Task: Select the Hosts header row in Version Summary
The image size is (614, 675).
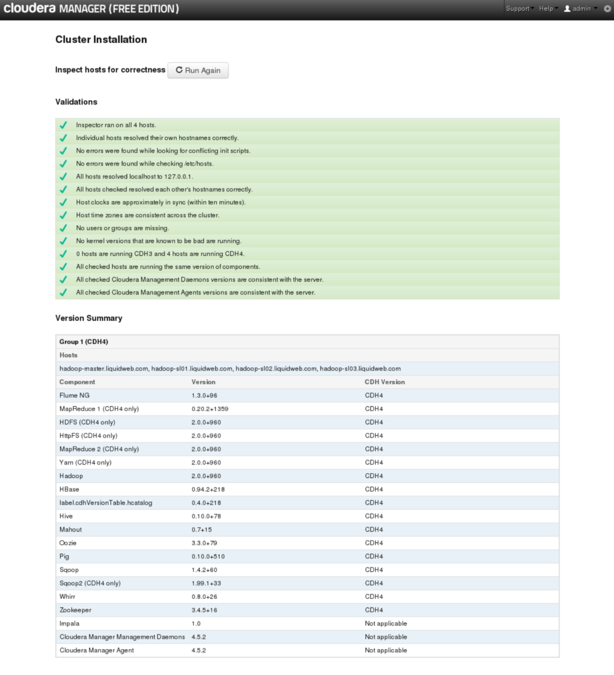Action: [68, 355]
